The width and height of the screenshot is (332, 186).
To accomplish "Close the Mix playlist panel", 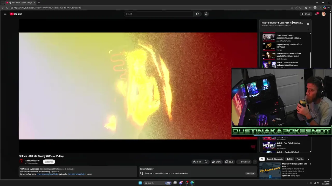I will pos(308,24).
